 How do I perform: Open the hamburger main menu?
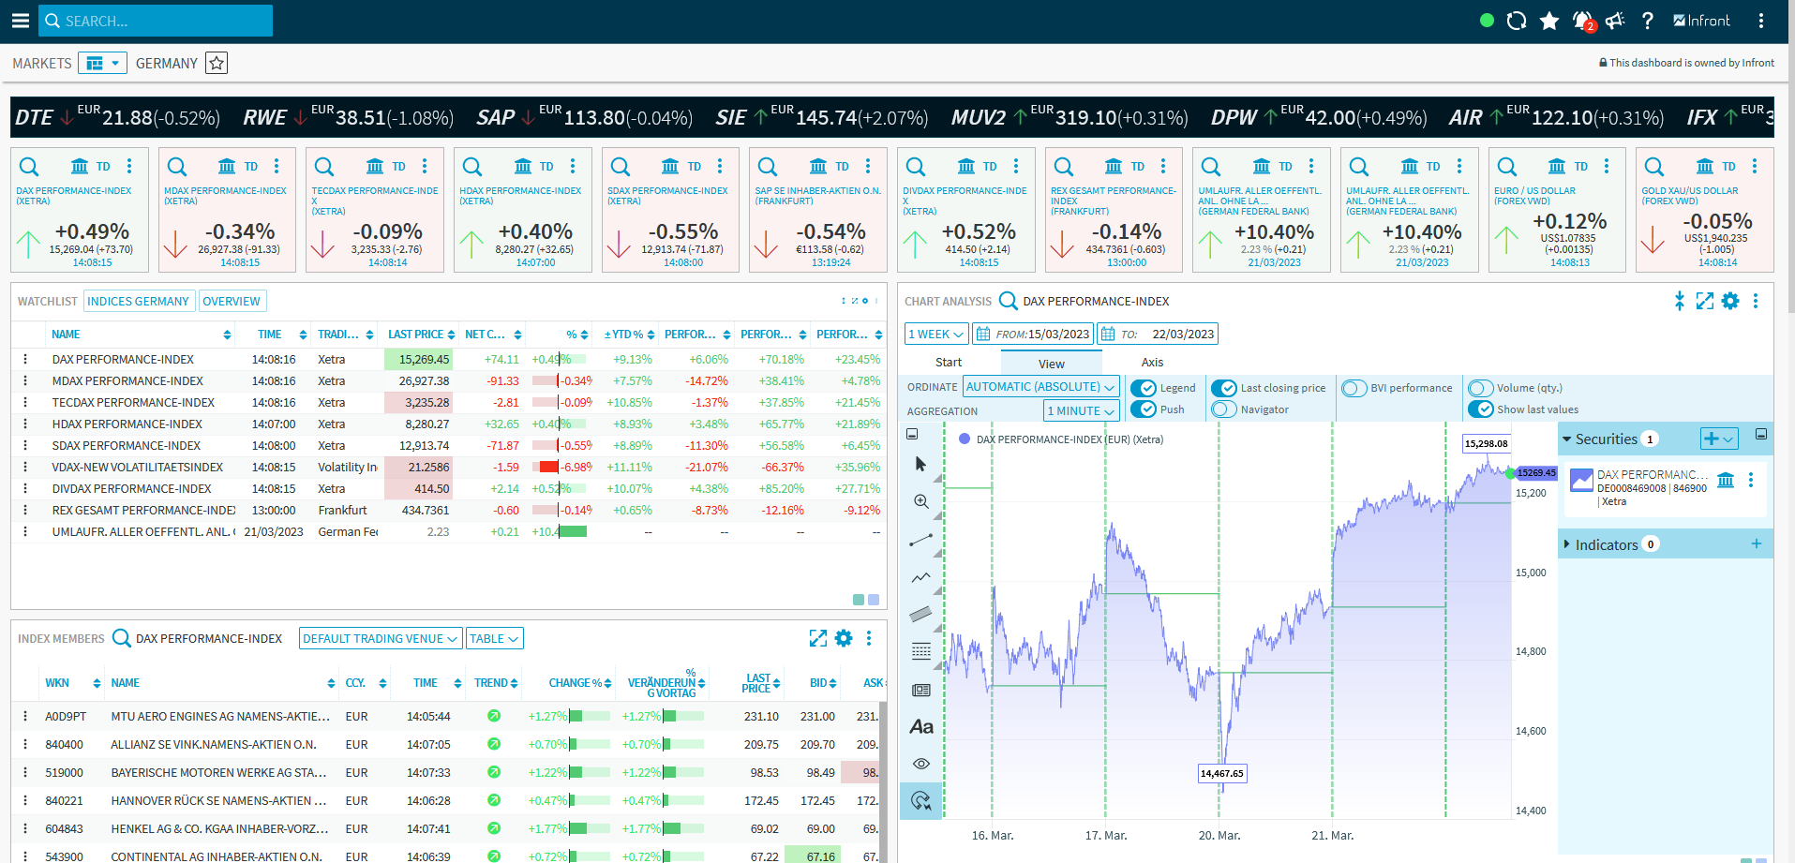point(20,21)
